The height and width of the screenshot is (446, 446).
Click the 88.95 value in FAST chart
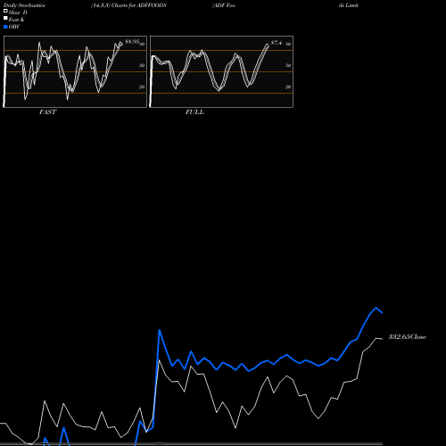click(x=132, y=42)
